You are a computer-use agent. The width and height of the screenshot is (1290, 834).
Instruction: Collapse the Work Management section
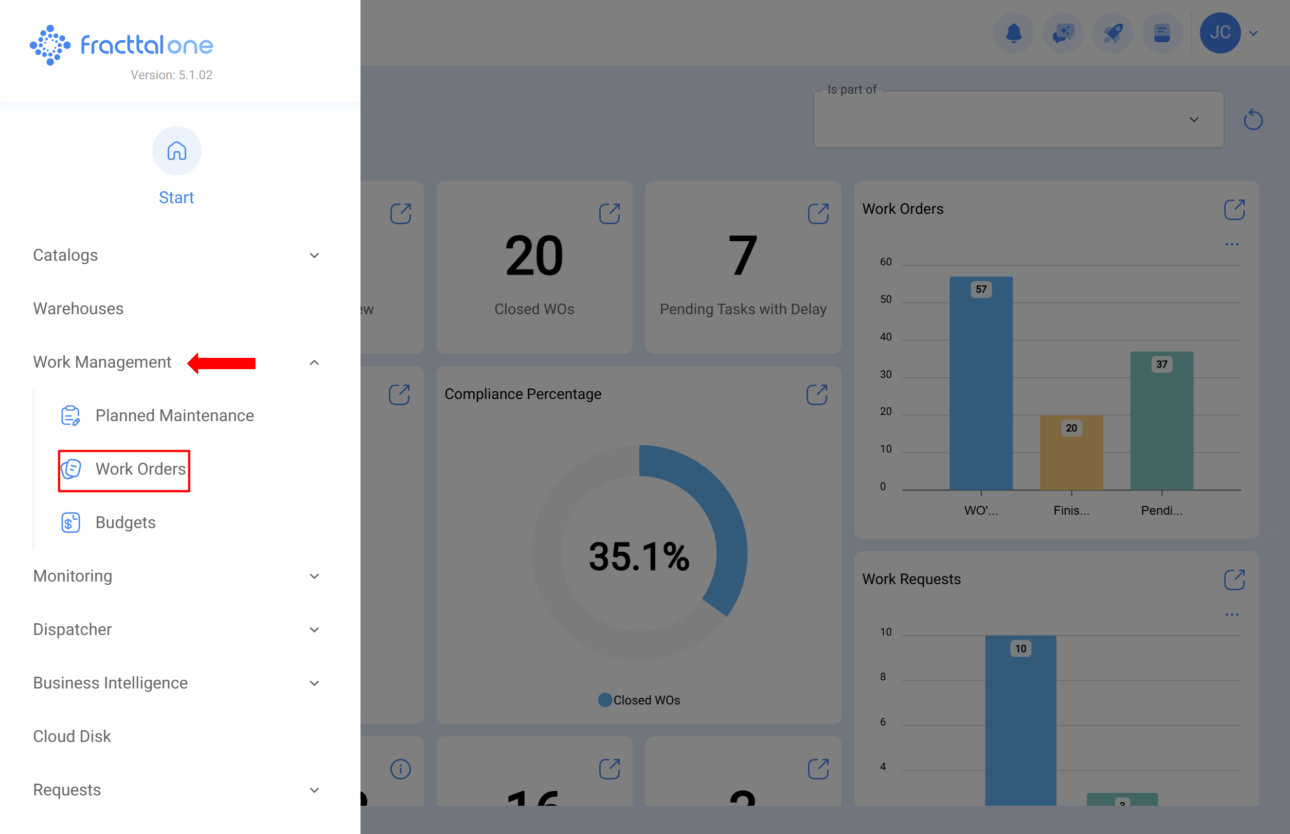pyautogui.click(x=314, y=362)
